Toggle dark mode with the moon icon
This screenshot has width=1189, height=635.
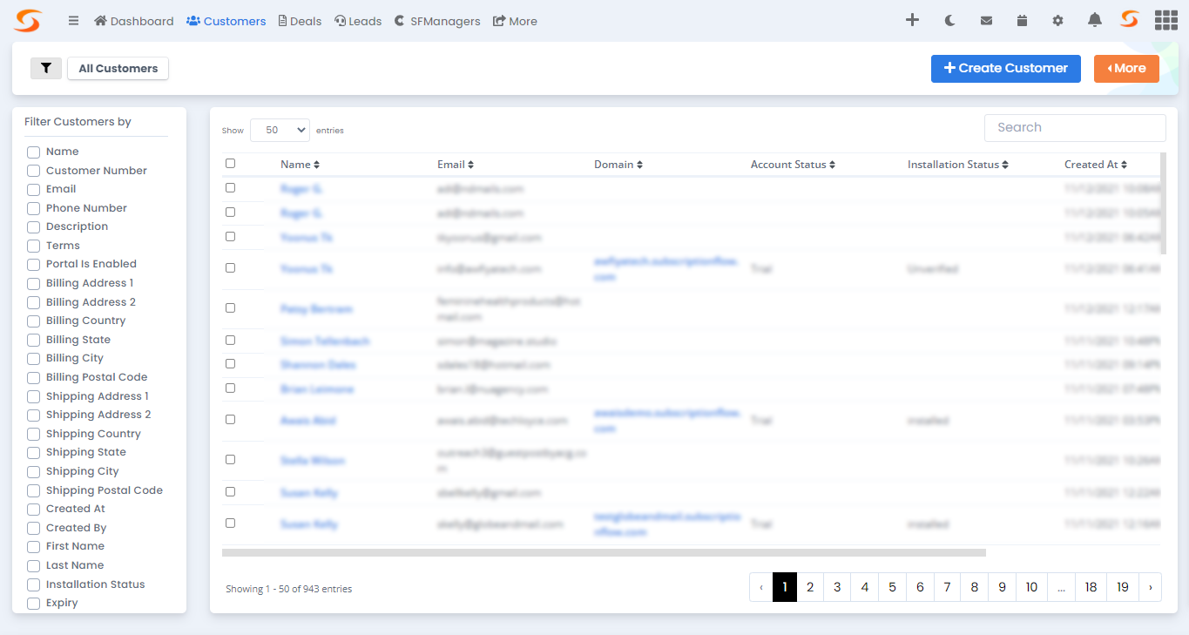point(949,19)
